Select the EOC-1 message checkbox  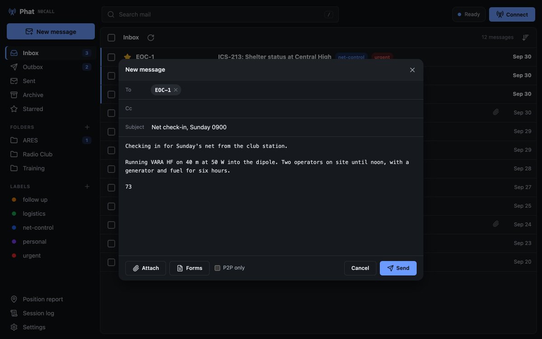tap(111, 57)
